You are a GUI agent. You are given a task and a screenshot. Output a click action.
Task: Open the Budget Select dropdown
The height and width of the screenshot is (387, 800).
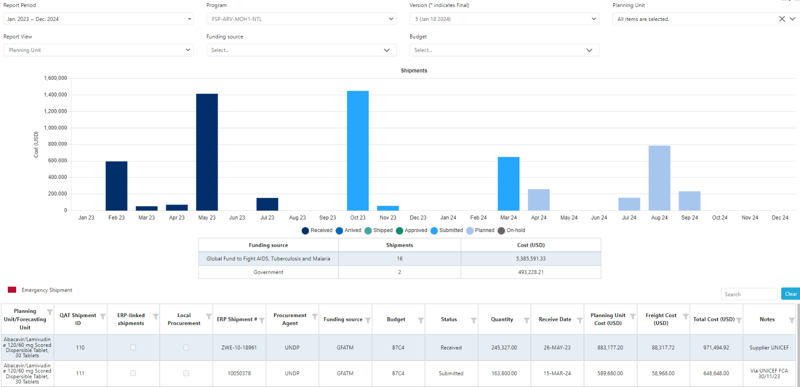(504, 50)
